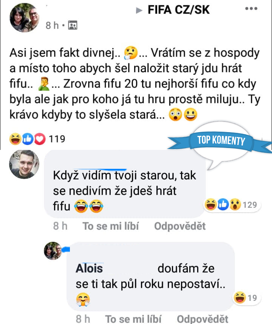Image resolution: width=272 pixels, height=324 pixels.
Task: Open the post author's profile picture
Action: tap(25, 17)
